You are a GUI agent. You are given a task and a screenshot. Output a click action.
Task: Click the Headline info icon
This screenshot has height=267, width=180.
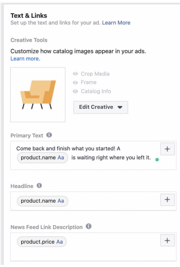coord(39,186)
